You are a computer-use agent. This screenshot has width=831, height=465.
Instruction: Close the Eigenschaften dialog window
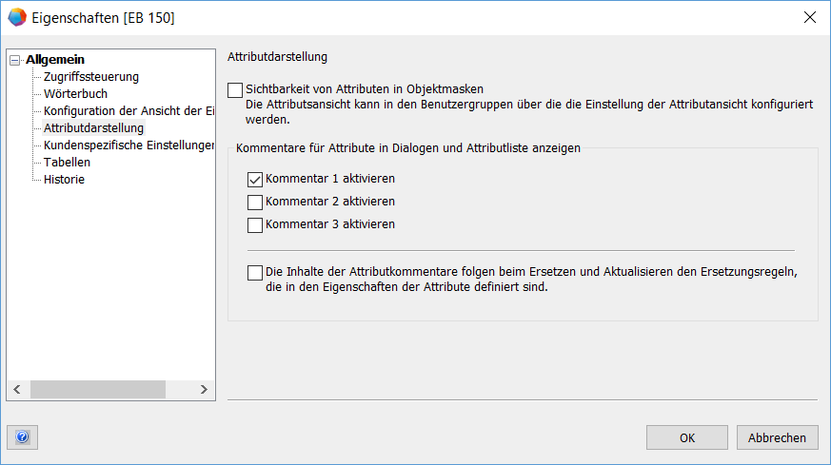(809, 17)
